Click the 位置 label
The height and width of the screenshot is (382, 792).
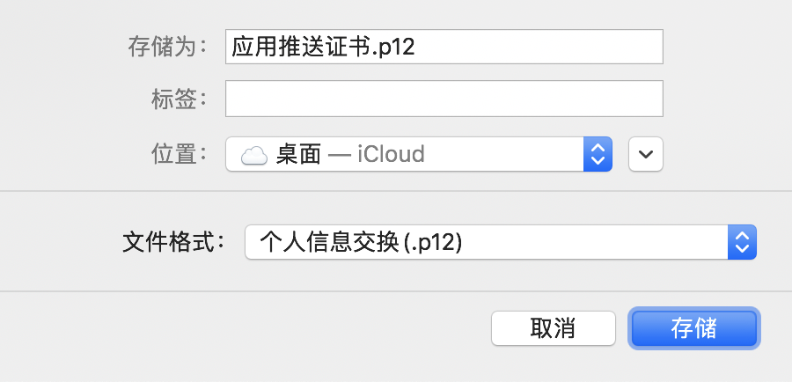click(x=180, y=154)
